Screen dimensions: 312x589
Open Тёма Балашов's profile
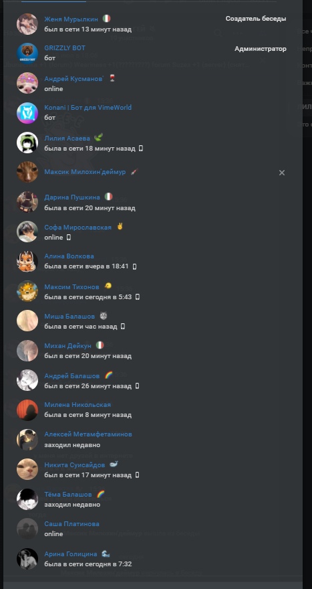pos(68,495)
